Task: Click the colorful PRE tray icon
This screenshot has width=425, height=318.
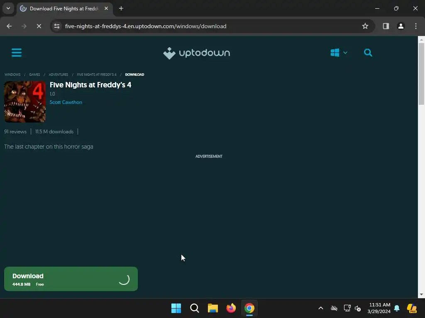Action: (412, 308)
